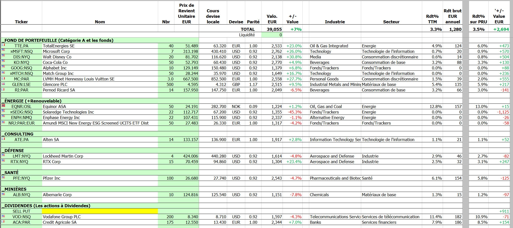The height and width of the screenshot is (228, 513).
Task: Click the Walt Disney Co name cell
Action: (100, 57)
